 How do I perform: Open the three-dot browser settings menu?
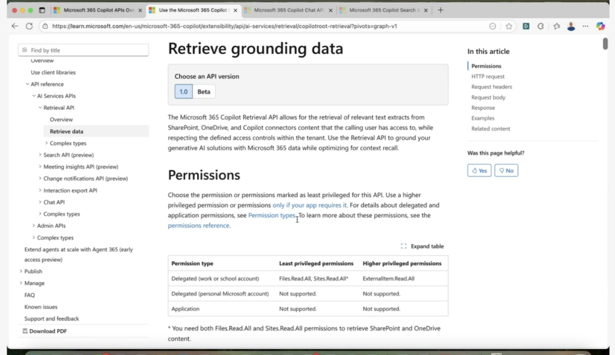point(586,26)
